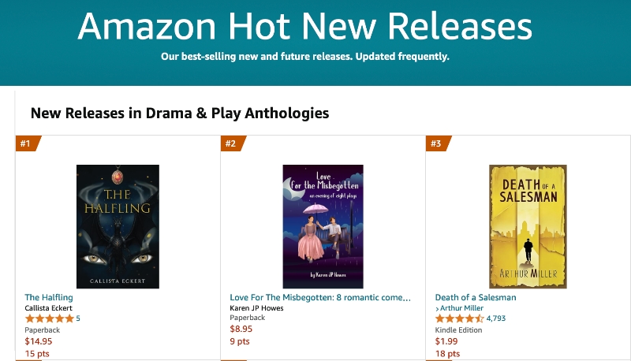Open Love For the Misbegotten cover image
Screen dimensions: 631x361
coord(323,226)
